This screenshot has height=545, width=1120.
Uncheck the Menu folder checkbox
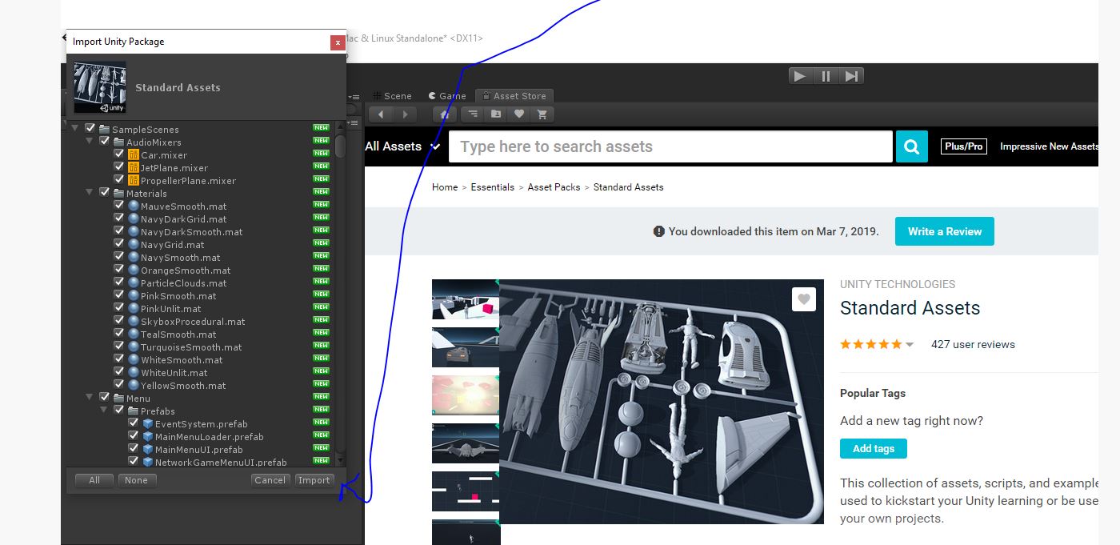pos(105,398)
